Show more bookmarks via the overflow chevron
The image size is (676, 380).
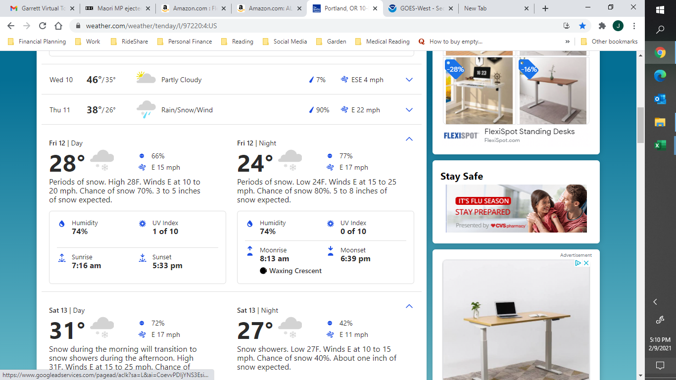point(567,42)
